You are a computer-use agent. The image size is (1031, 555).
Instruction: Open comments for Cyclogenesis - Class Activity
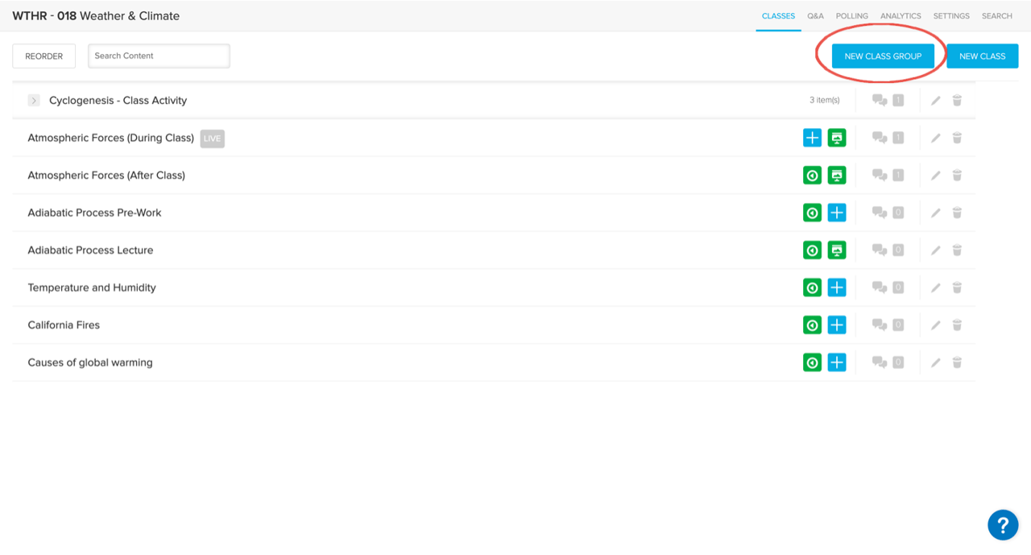tap(880, 101)
